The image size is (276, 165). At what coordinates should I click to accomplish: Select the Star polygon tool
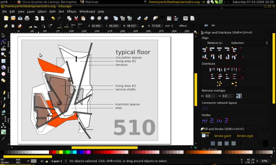tap(3, 80)
